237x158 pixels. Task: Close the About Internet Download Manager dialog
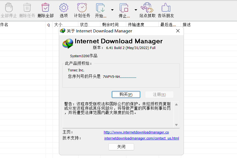[178, 31]
